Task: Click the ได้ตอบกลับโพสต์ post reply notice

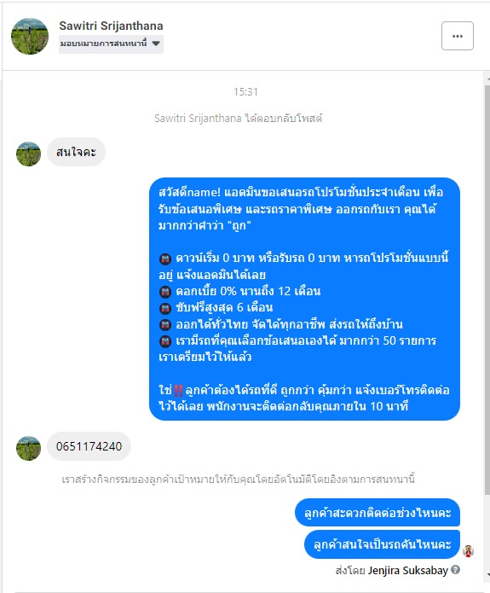Action: click(x=238, y=119)
